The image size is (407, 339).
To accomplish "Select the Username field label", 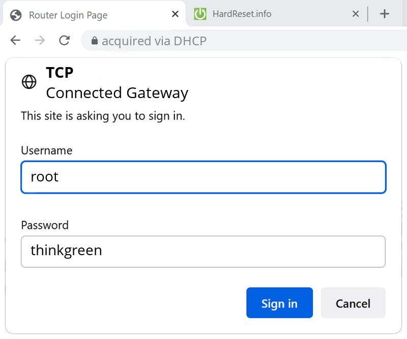I will [46, 150].
